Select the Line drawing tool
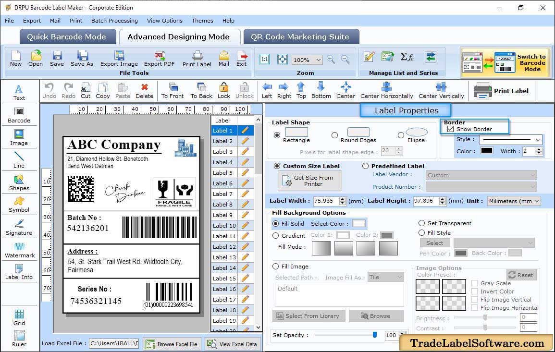Viewport: 555px width, 352px height. [19, 160]
